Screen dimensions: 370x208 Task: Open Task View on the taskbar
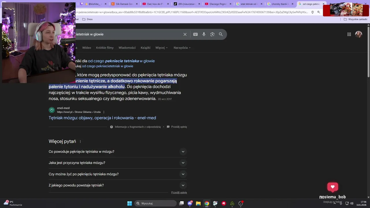tap(182, 203)
